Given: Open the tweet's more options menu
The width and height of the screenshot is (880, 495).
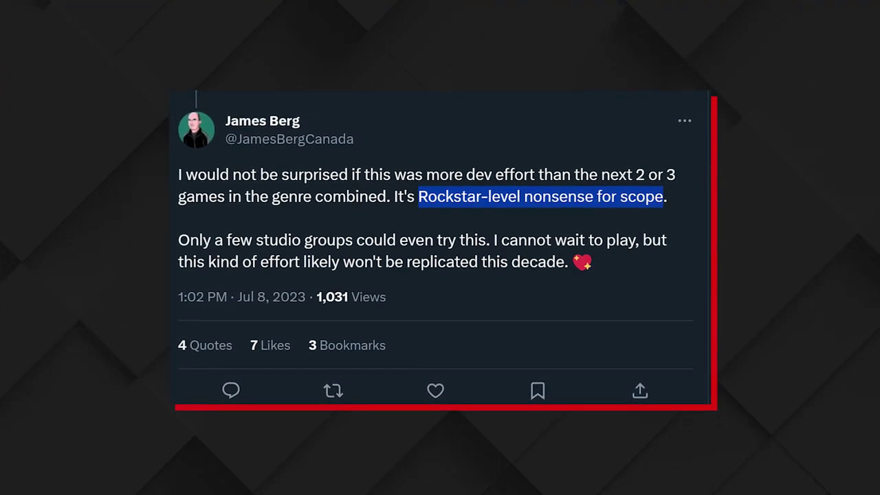Looking at the screenshot, I should pos(684,121).
